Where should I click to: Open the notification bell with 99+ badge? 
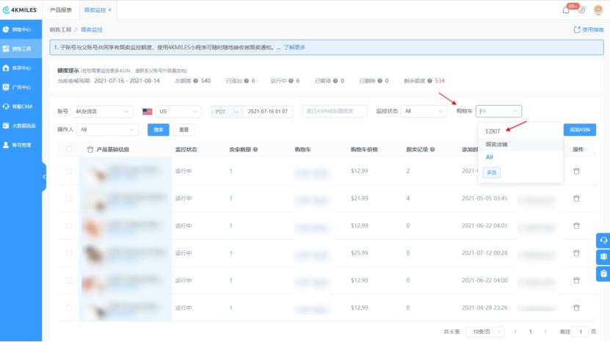(x=566, y=10)
